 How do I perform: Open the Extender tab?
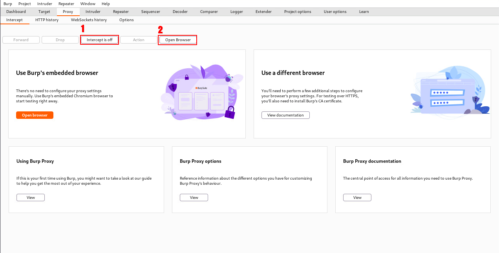[x=263, y=12]
